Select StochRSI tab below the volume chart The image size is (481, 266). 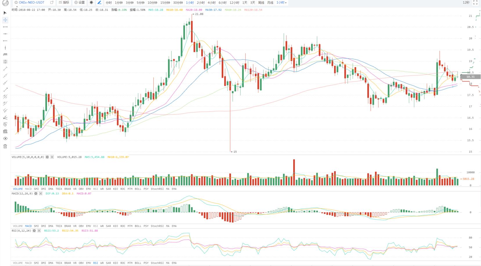157,189
